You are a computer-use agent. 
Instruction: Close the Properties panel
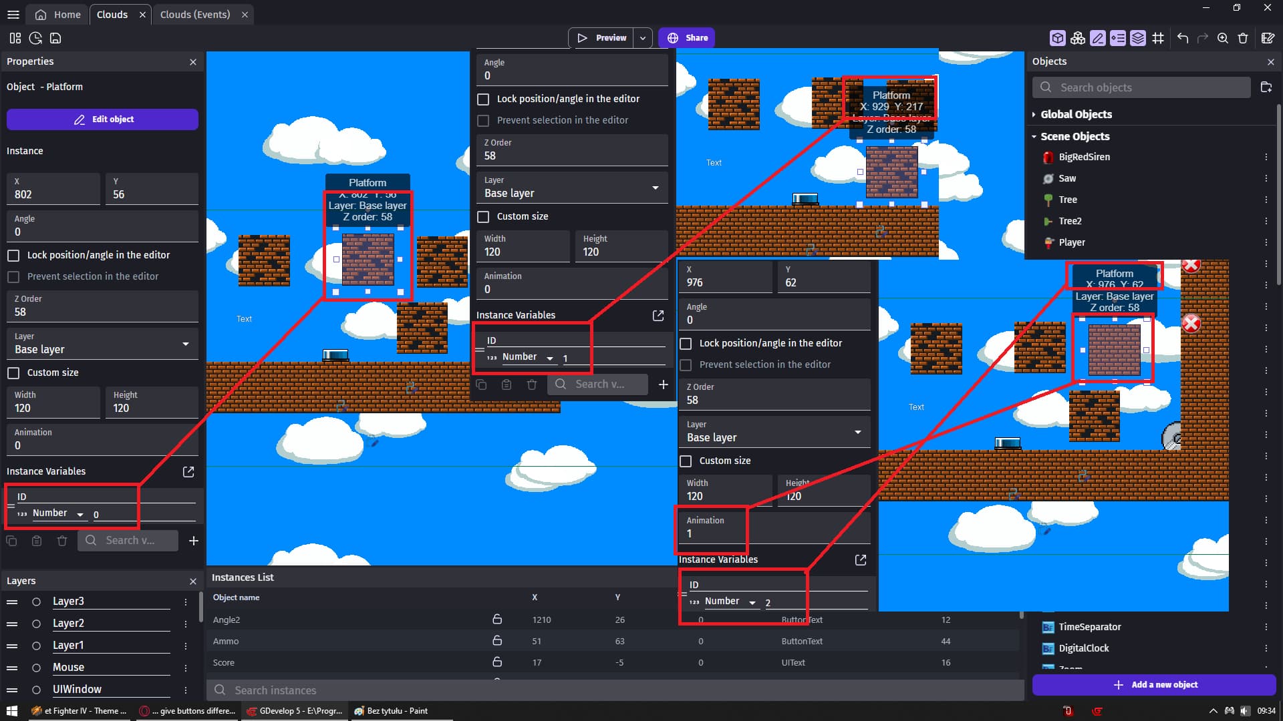(x=193, y=61)
